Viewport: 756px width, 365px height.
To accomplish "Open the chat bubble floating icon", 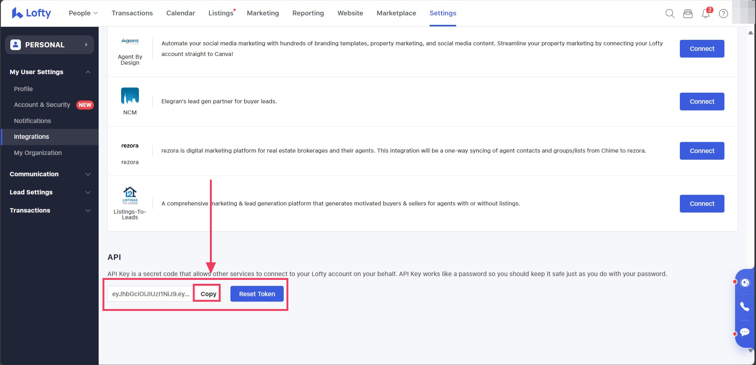I will (x=745, y=332).
